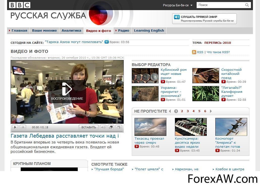Click the RSS text link
This screenshot has height=188, width=260.
[x=200, y=52]
